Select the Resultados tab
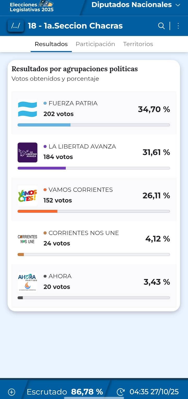The height and width of the screenshot is (399, 188). point(51,44)
